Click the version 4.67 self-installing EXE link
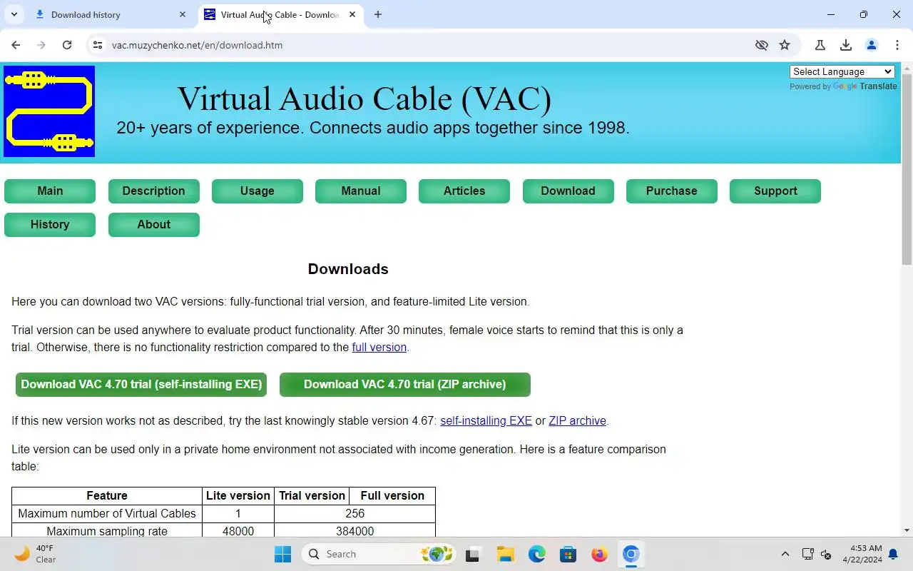 click(x=486, y=421)
